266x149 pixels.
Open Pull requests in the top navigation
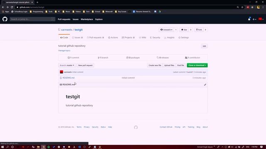click(x=64, y=19)
